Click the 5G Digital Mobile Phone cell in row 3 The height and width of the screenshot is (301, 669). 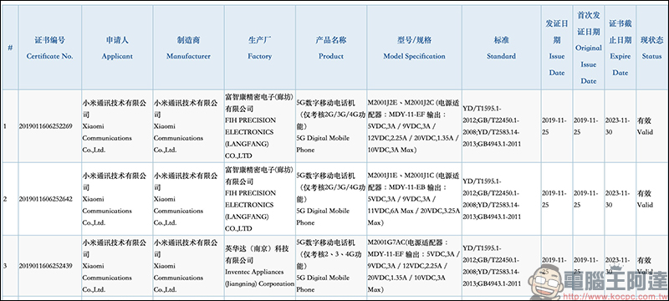coord(330,266)
